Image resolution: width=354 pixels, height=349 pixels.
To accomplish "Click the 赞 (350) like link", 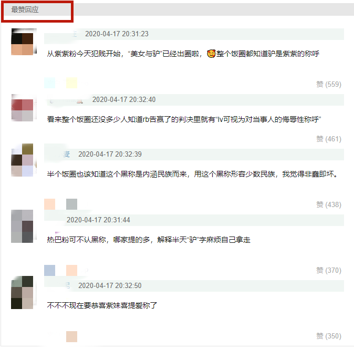I will point(329,336).
